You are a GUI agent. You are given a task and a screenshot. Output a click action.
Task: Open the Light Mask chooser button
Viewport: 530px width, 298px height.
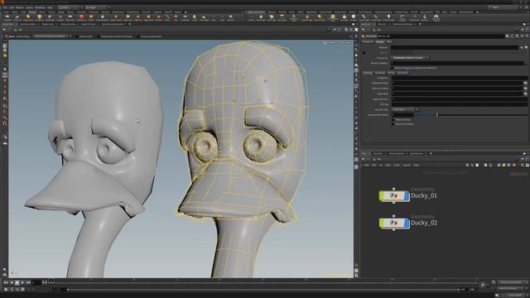pos(525,94)
